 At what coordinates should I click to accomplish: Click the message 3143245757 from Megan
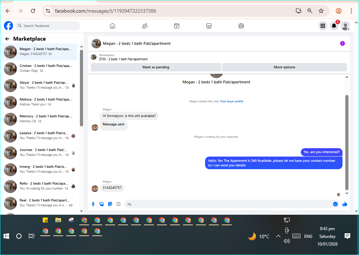point(112,188)
